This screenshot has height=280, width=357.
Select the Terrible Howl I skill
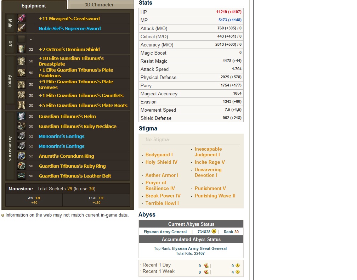click(162, 203)
